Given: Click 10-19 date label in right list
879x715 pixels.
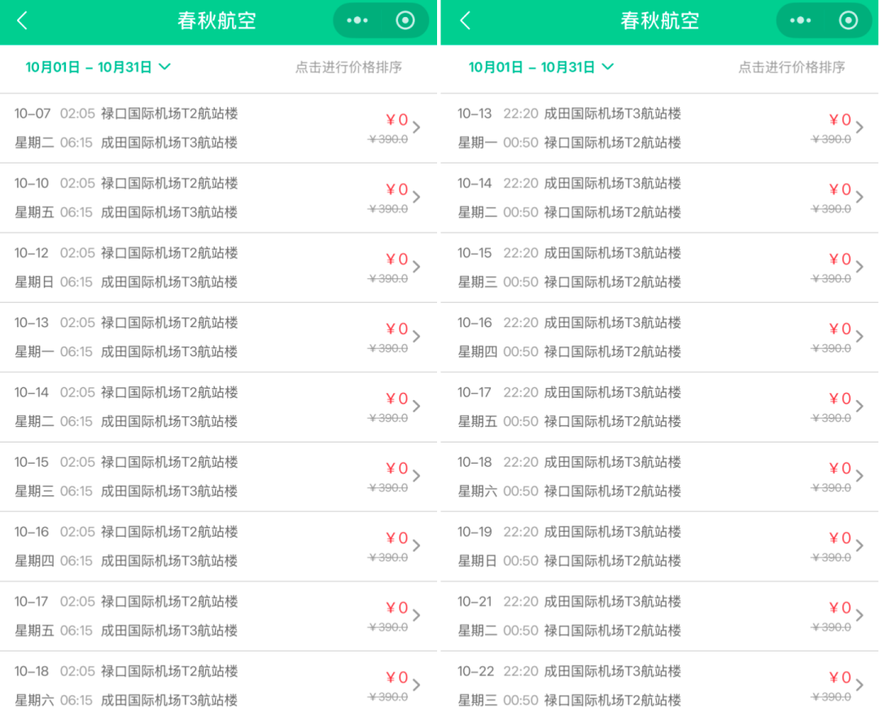Looking at the screenshot, I should [474, 532].
